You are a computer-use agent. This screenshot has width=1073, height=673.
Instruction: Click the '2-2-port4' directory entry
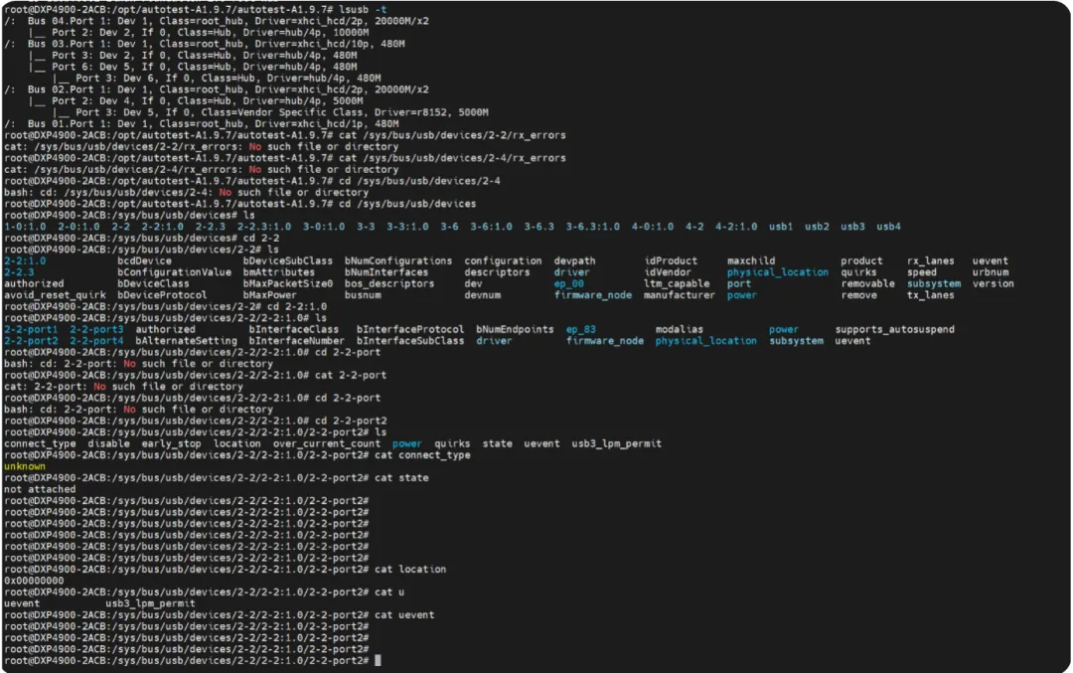point(96,341)
